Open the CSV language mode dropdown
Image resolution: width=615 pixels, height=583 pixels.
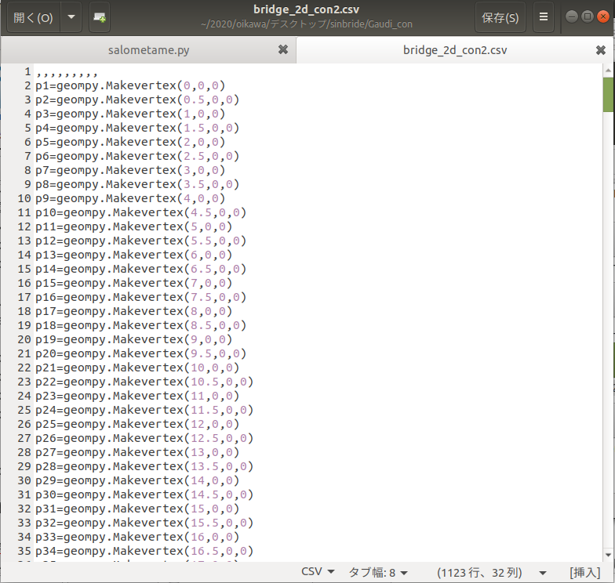(x=318, y=572)
